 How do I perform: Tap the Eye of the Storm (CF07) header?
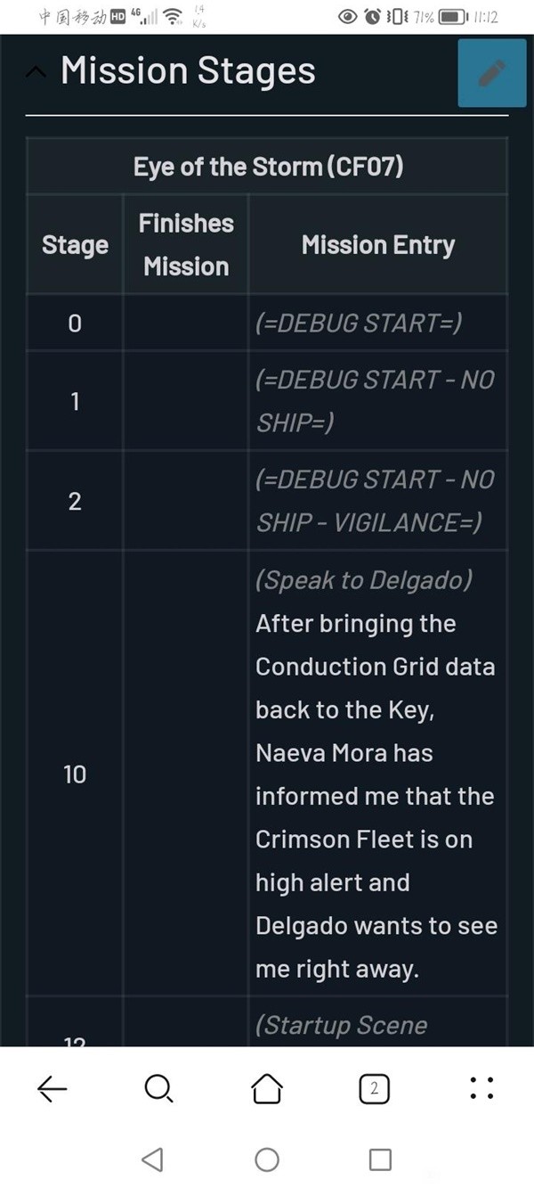pos(268,167)
